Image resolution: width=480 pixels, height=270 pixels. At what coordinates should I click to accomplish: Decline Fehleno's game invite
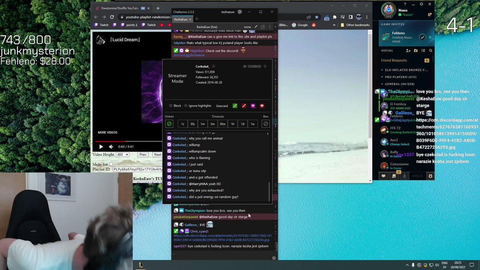(x=430, y=37)
